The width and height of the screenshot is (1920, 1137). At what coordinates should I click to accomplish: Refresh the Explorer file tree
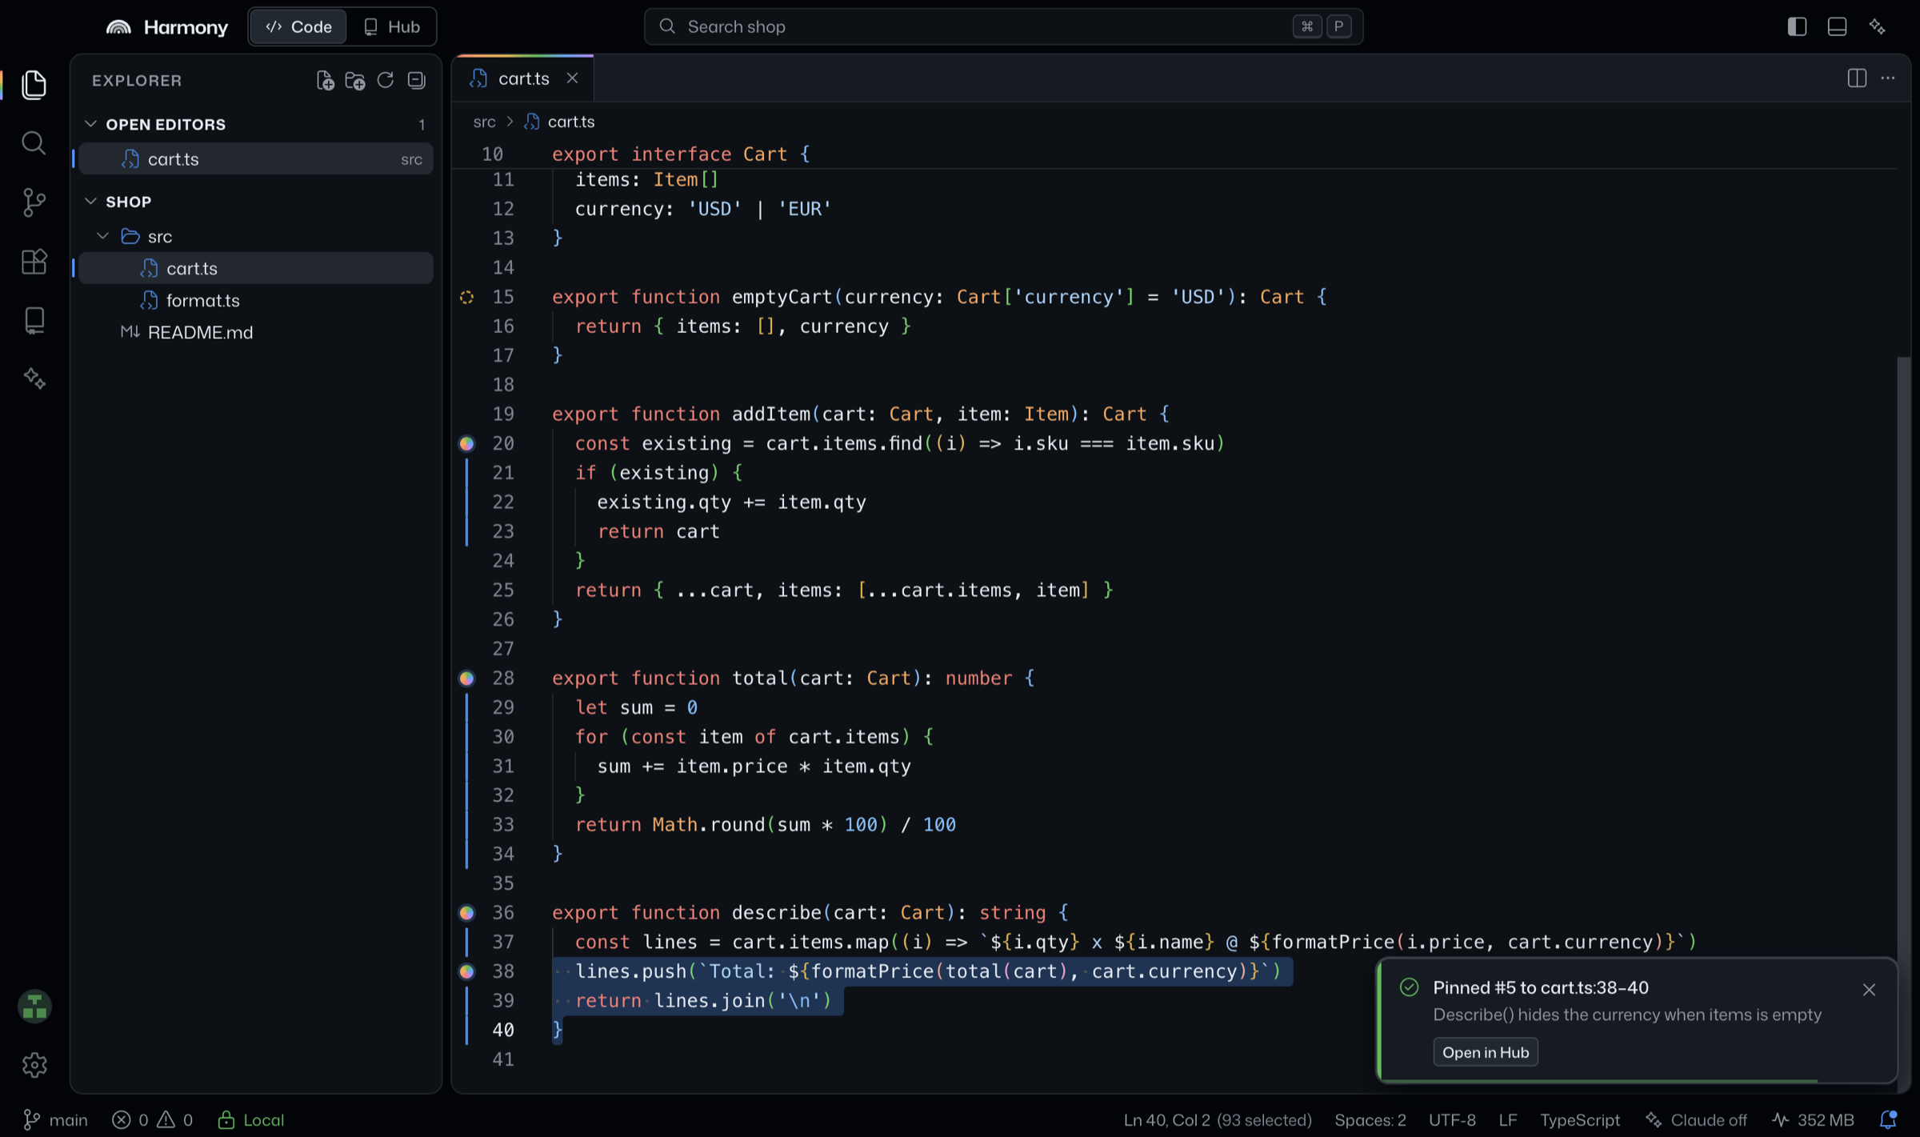click(x=386, y=80)
